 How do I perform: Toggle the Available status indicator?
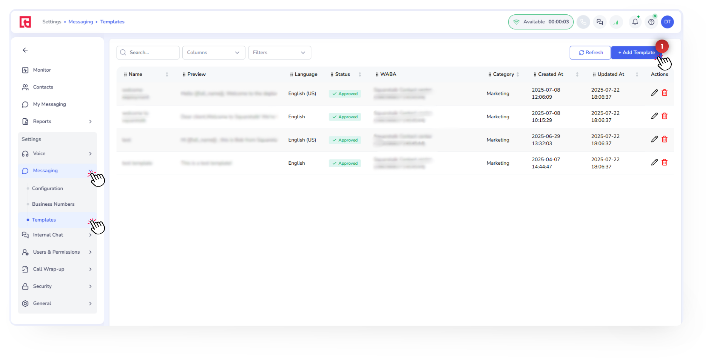tap(540, 22)
